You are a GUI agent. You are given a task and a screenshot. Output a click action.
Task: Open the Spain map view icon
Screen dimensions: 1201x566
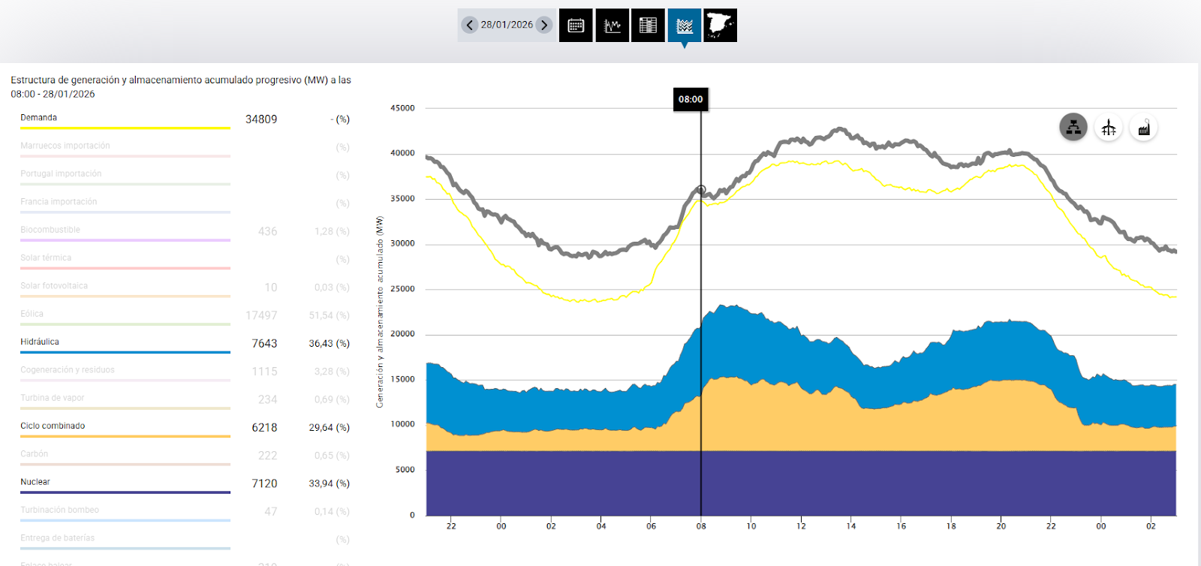click(720, 26)
